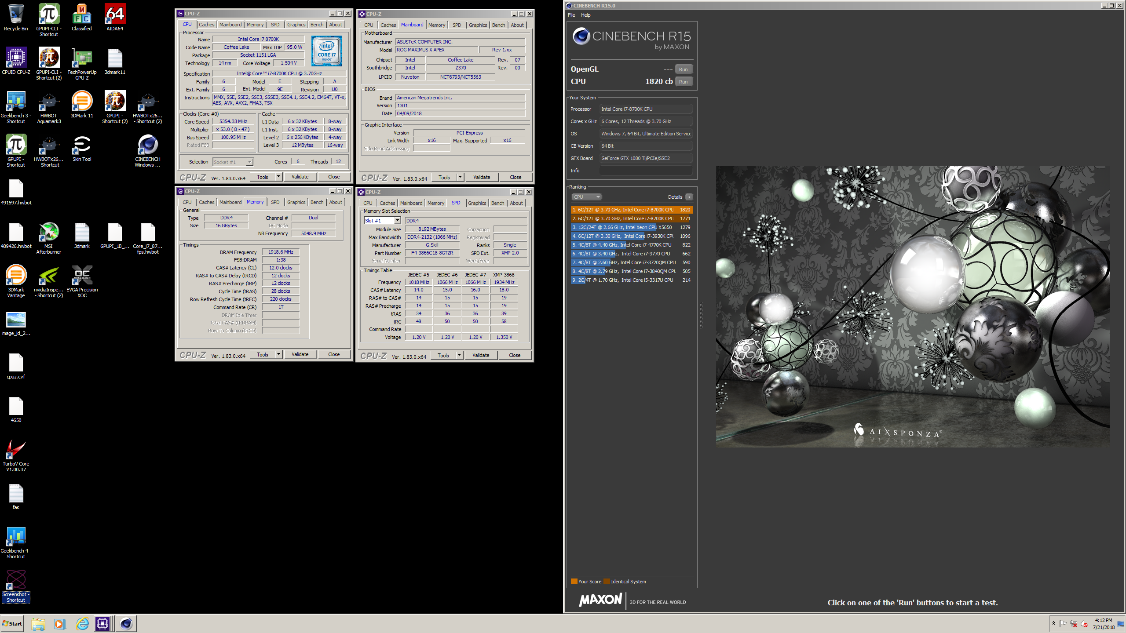Launch 3DMark 11 desktop icon
Viewport: 1126px width, 633px height.
tap(82, 105)
